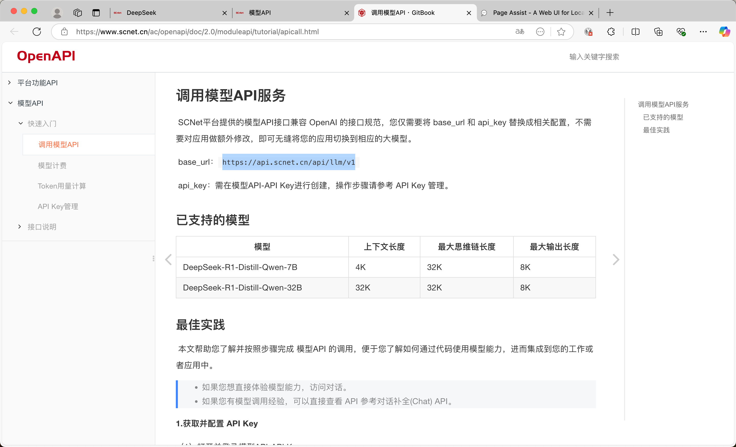Click the site lock info icon
The width and height of the screenshot is (736, 447).
pos(64,32)
